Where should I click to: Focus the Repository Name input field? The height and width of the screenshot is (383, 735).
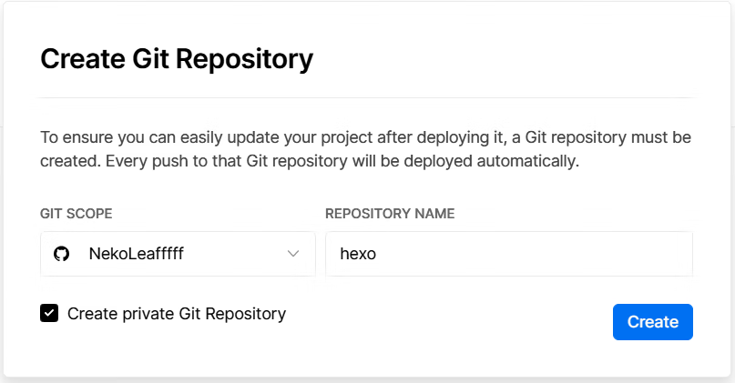[509, 254]
